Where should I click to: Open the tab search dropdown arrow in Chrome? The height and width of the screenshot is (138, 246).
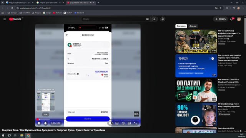(3, 3)
